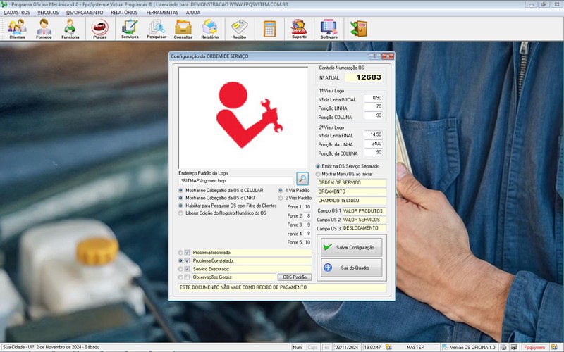Open the RELATÓRIOS menu
The height and width of the screenshot is (352, 564).
[x=124, y=12]
